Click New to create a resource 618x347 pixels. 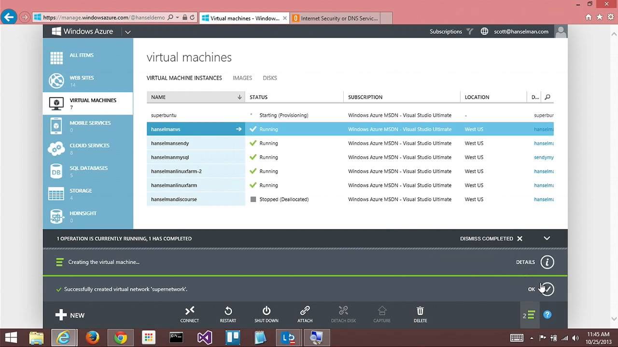click(70, 315)
